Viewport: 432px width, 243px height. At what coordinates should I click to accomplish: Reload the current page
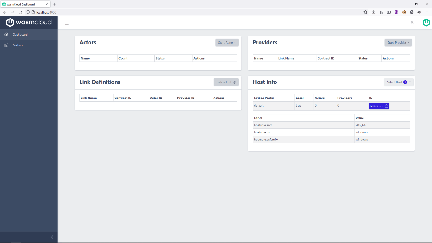pos(20,12)
